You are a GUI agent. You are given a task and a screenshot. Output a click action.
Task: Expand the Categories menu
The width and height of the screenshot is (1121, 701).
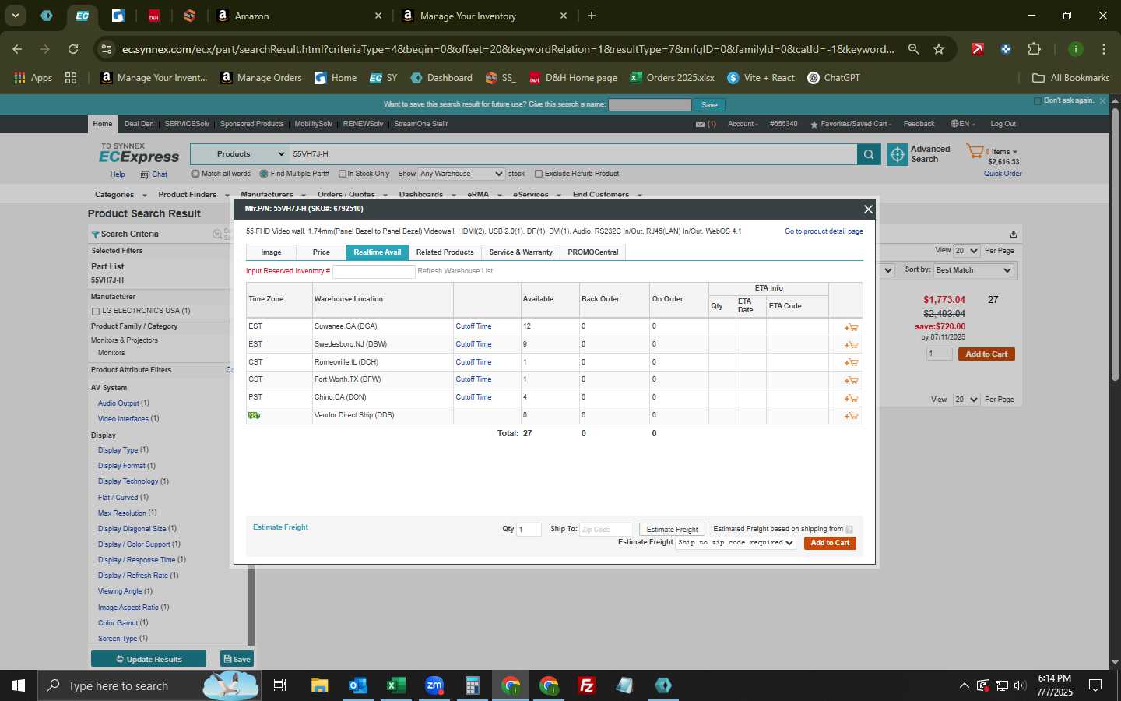click(121, 195)
